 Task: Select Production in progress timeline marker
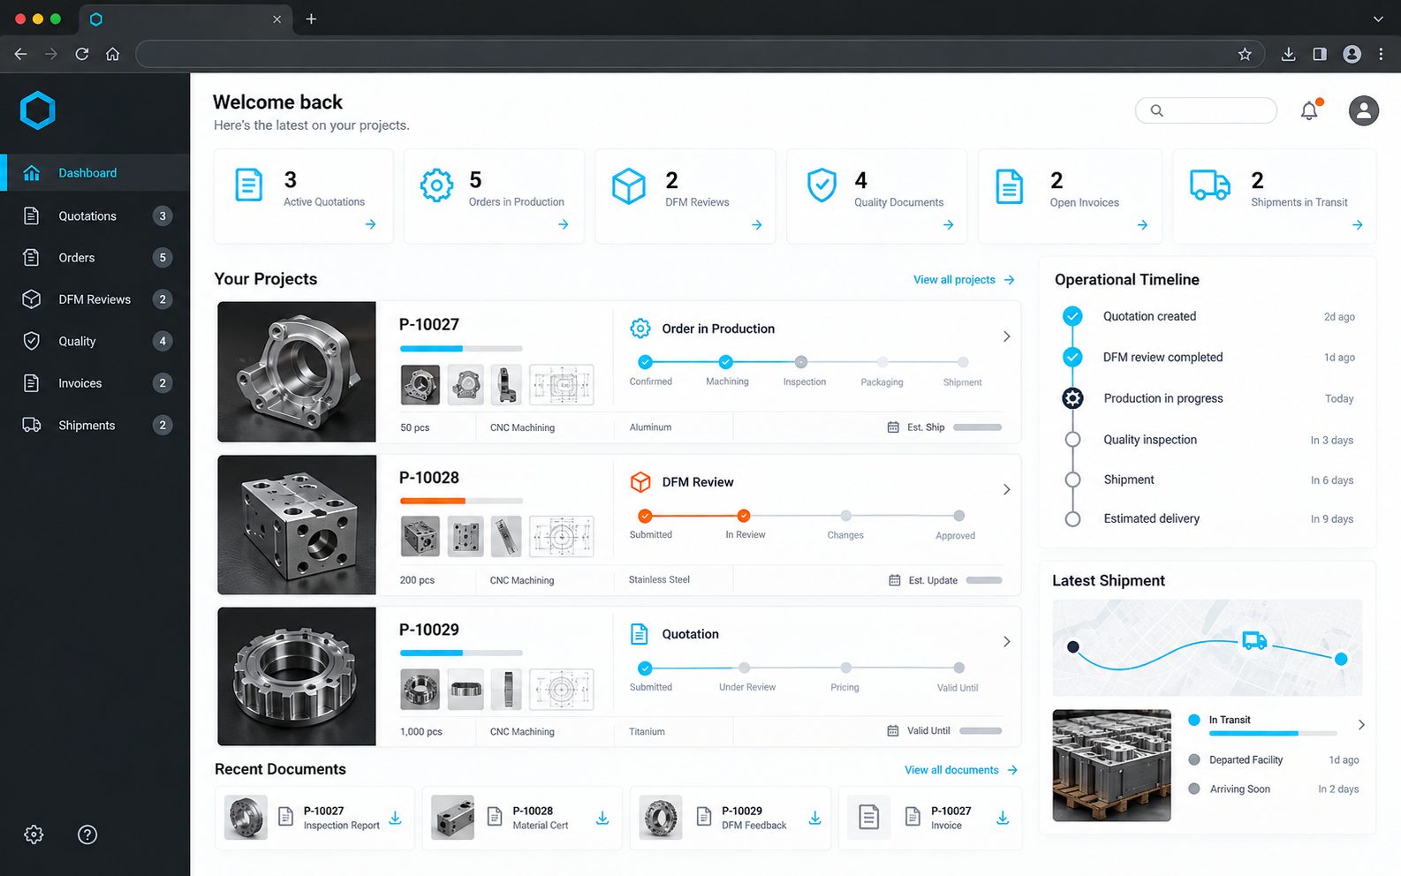click(x=1072, y=398)
